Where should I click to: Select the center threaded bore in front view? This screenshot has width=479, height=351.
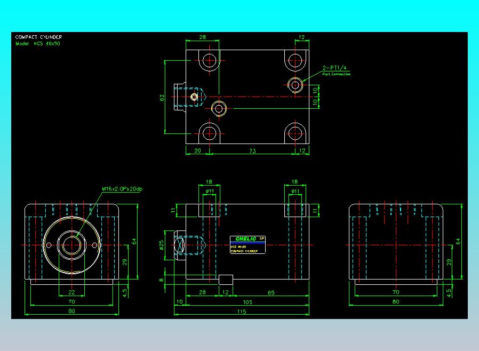[72, 245]
